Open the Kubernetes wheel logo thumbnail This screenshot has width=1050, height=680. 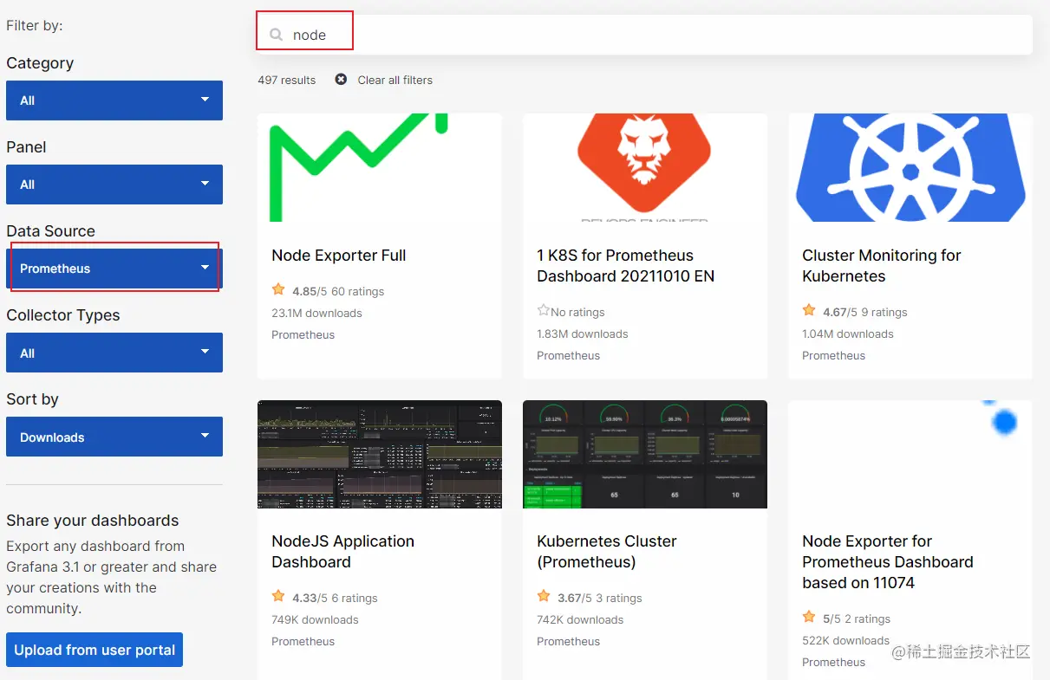tap(910, 167)
